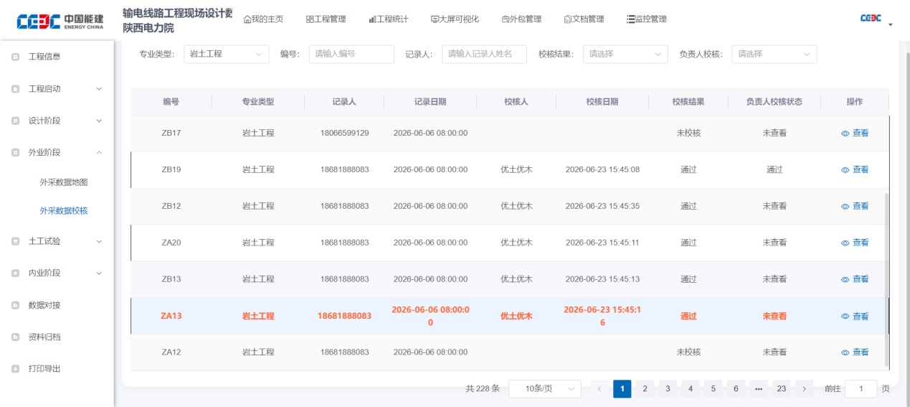The image size is (910, 407).
Task: Click the 工程信息 sidebar icon
Action: pos(16,57)
